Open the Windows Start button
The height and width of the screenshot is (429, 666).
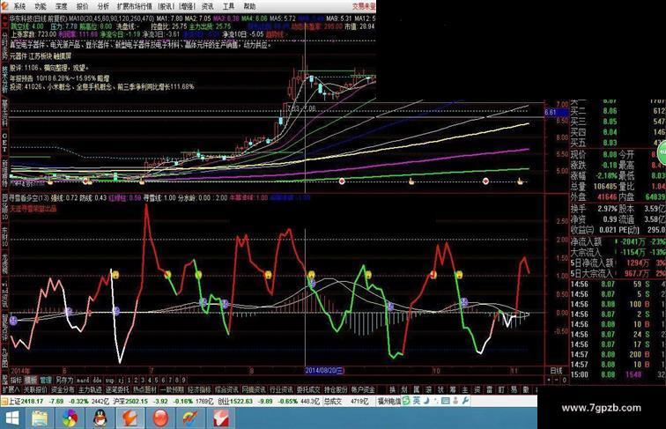12,418
